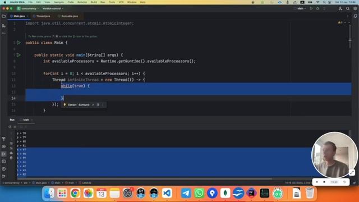Click the recording stop control under webcam
359x202 pixels.
click(x=324, y=182)
